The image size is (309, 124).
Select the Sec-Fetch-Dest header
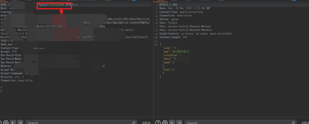click(11, 62)
